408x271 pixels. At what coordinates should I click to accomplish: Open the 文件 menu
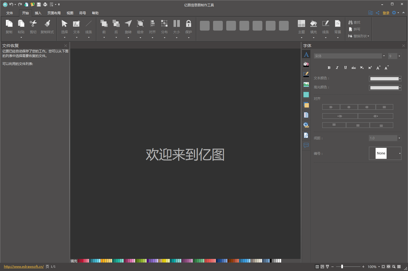click(10, 13)
